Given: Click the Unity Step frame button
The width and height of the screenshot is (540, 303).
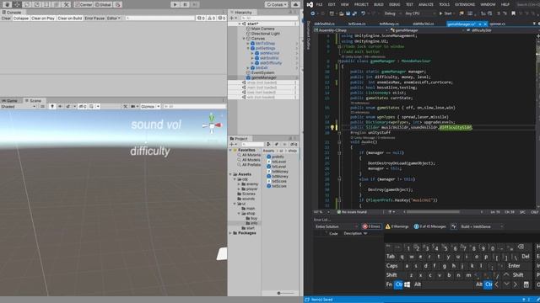Looking at the screenshot, I should coord(195,4).
